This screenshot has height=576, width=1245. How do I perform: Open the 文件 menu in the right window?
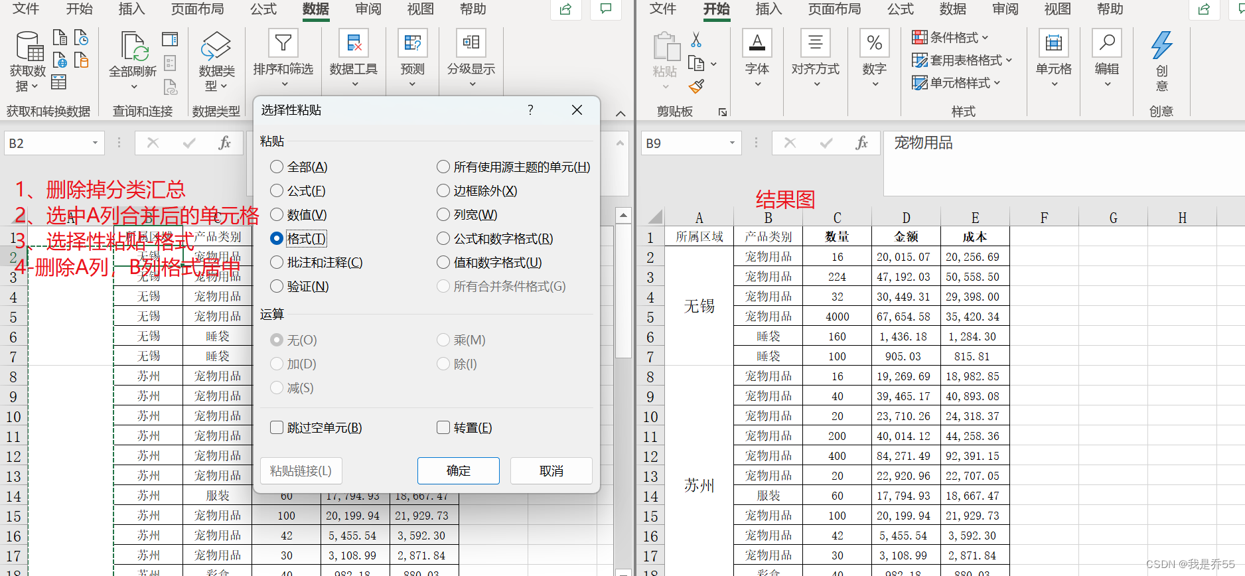(x=663, y=9)
